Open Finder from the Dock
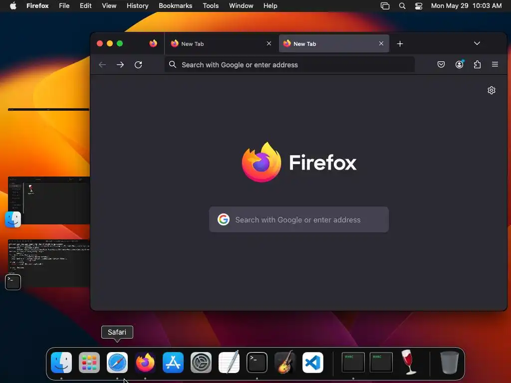Viewport: 511px width, 383px height. tap(61, 363)
